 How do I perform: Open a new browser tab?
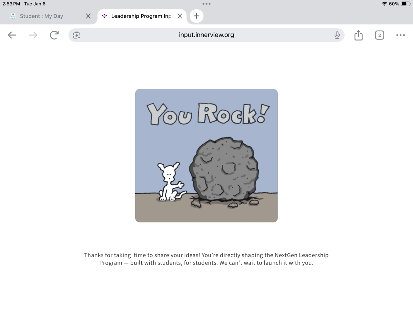pos(196,16)
